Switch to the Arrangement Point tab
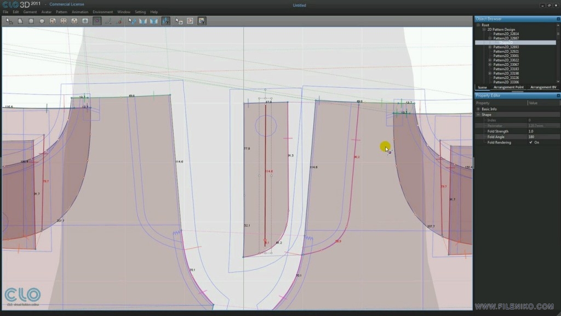The height and width of the screenshot is (316, 561). pos(508,87)
